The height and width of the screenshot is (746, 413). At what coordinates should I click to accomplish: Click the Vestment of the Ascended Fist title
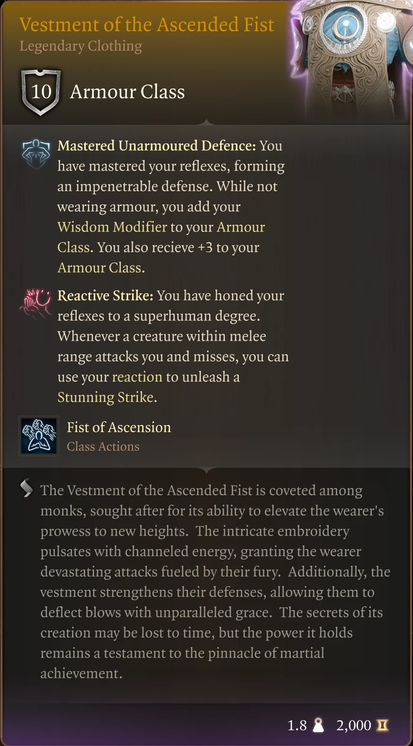(x=147, y=25)
